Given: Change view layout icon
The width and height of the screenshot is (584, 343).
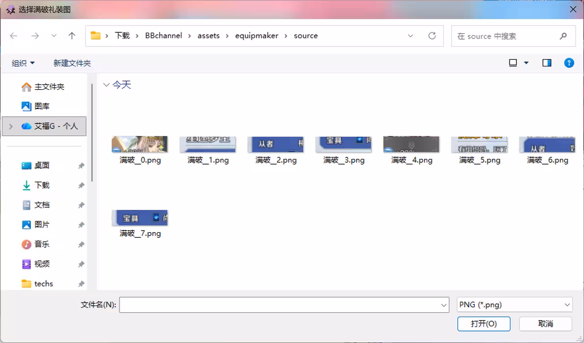Looking at the screenshot, I should click(513, 63).
